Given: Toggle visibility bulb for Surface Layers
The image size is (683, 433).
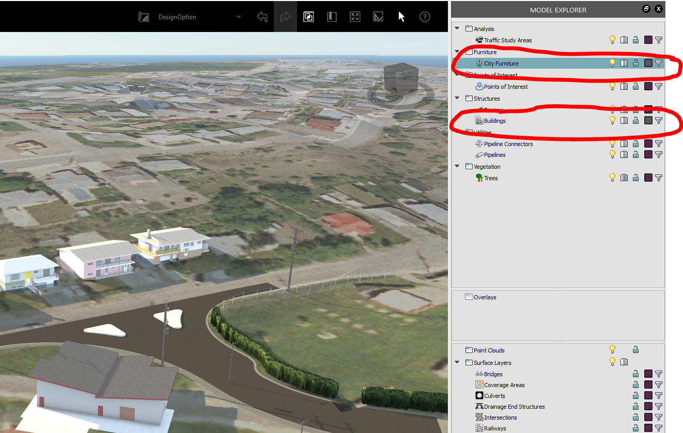Looking at the screenshot, I should tap(612, 362).
